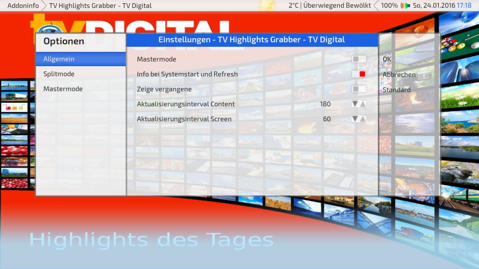
Task: Click the 100% volume indicator
Action: [389, 6]
